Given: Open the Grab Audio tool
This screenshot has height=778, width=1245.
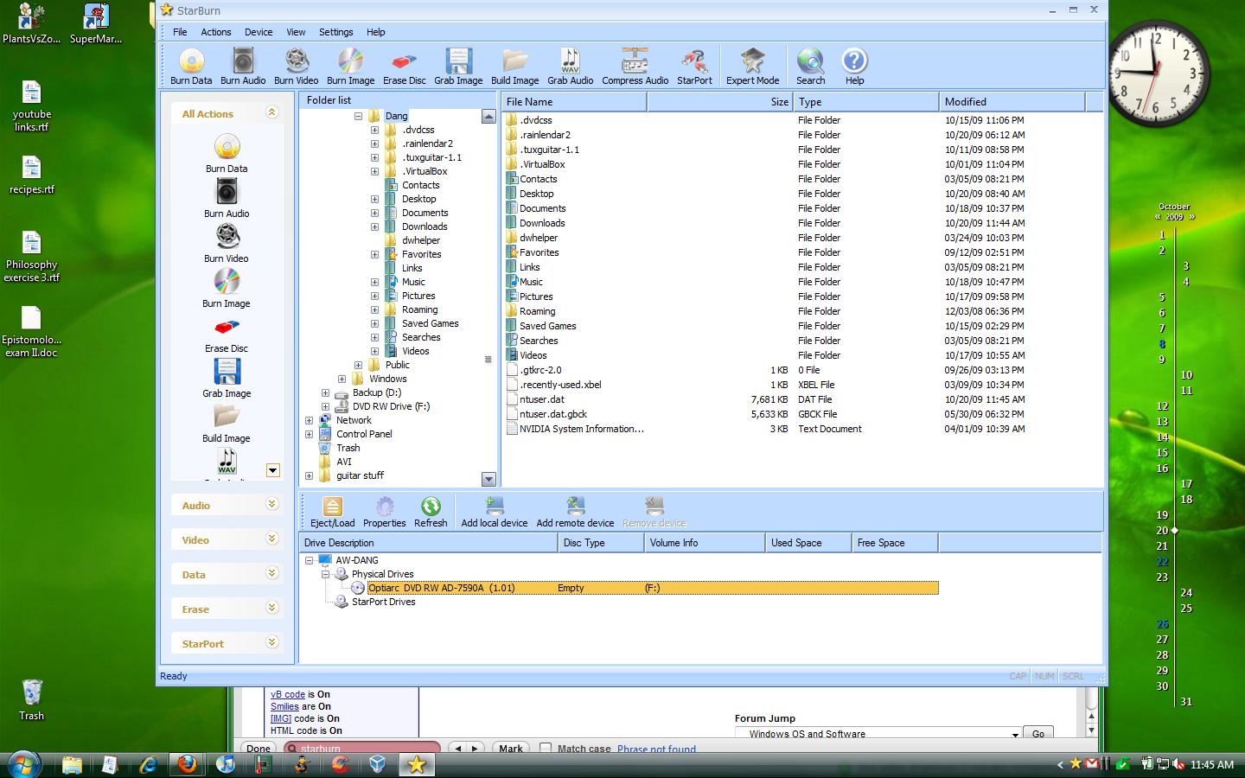Looking at the screenshot, I should (570, 67).
